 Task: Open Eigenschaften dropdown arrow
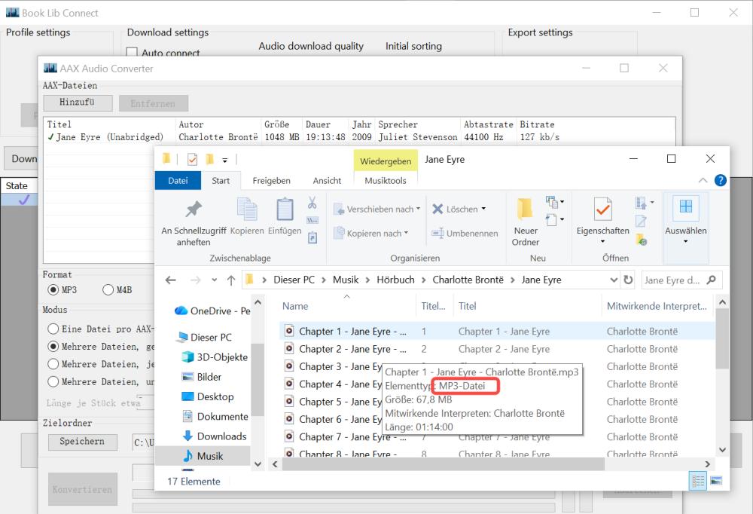[602, 241]
